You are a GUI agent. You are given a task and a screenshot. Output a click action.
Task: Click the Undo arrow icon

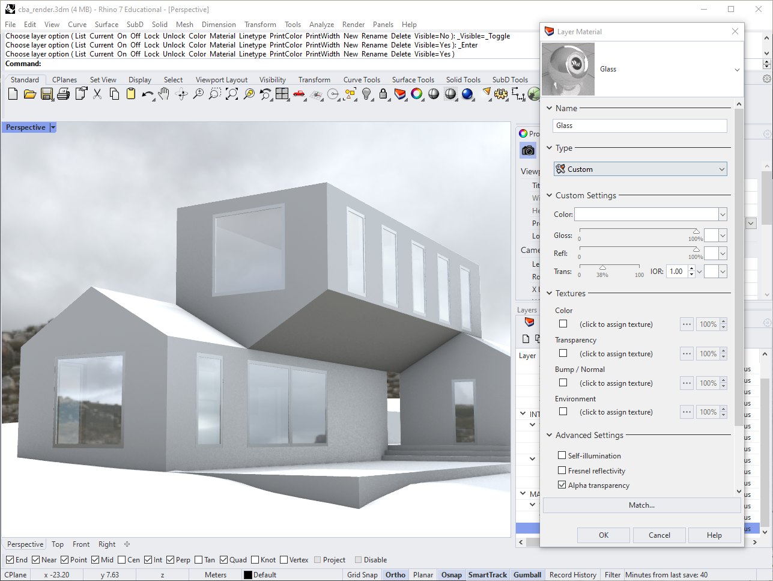[x=147, y=94]
